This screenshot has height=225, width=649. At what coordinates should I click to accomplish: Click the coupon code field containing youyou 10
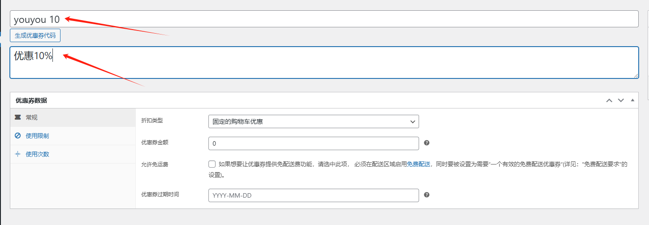pos(324,19)
